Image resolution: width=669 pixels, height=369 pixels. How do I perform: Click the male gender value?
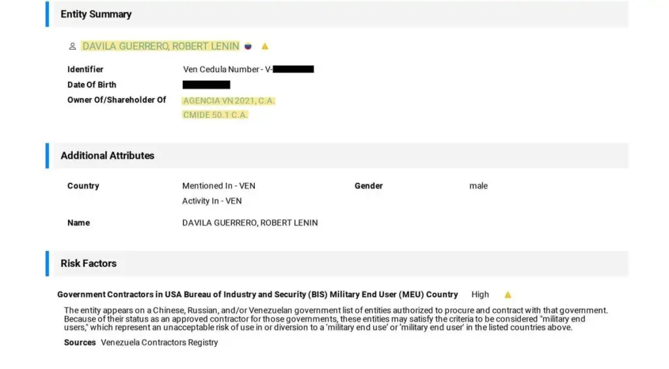point(478,186)
